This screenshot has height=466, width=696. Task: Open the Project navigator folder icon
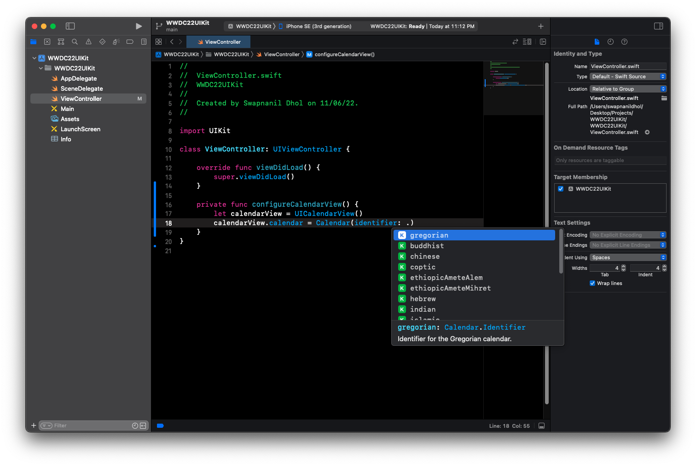(x=33, y=42)
